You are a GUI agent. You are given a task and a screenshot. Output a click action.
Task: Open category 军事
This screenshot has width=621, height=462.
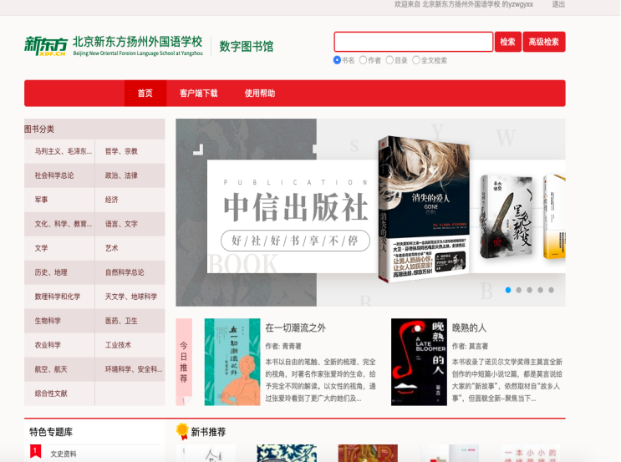(x=41, y=200)
